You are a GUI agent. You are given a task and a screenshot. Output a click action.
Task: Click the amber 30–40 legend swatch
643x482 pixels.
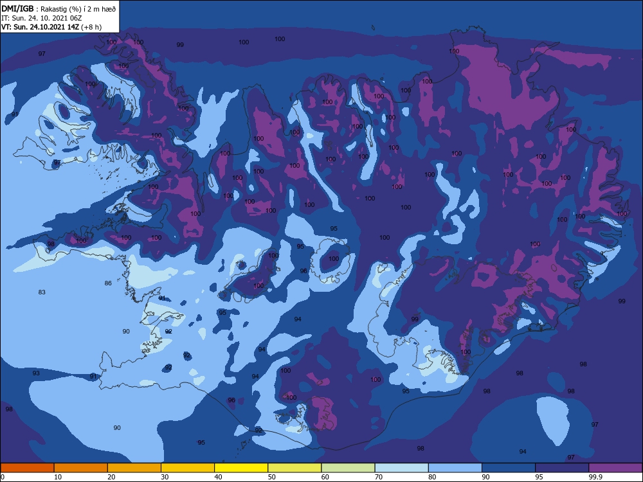[188, 468]
